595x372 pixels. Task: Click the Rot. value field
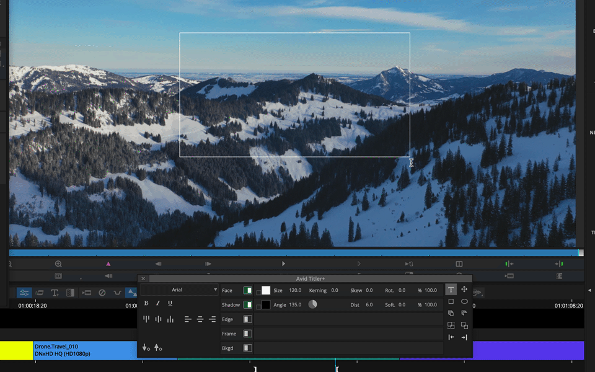pos(402,290)
